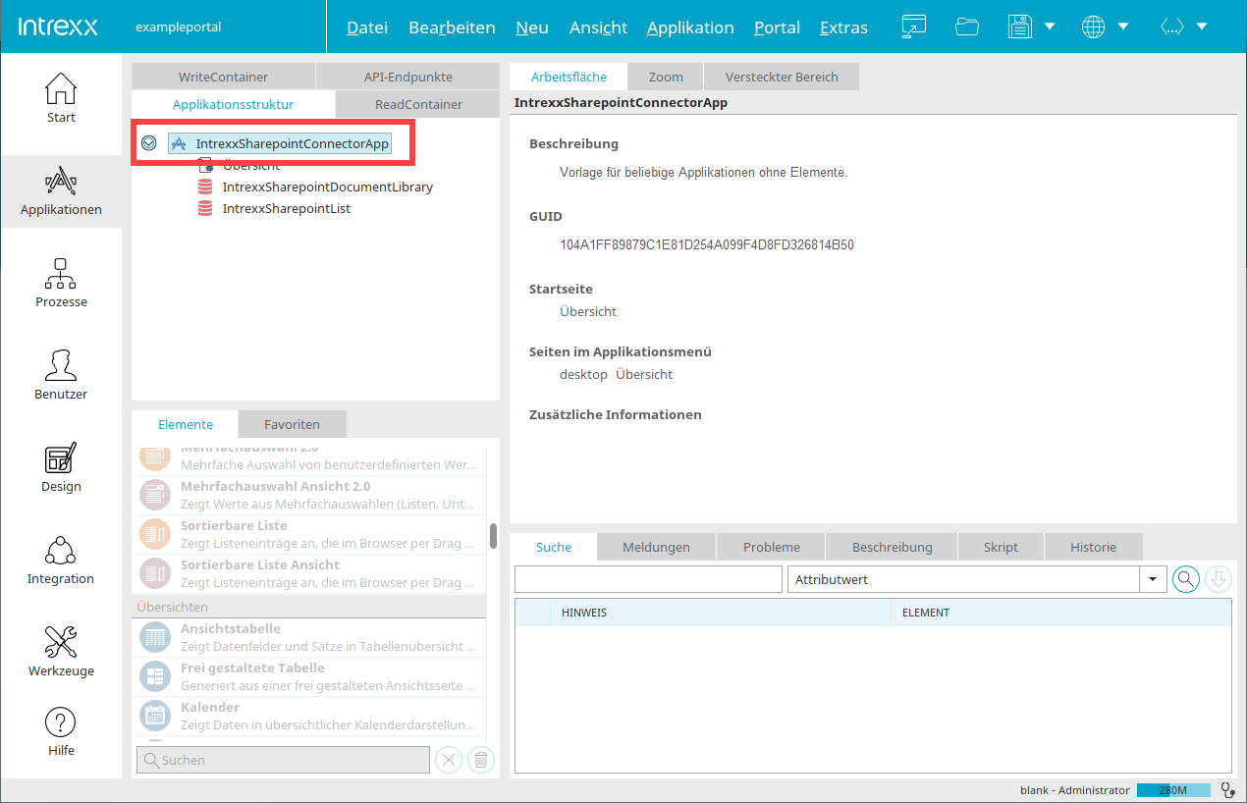
Task: Click the stethoscope icon in status bar
Action: click(x=1227, y=789)
